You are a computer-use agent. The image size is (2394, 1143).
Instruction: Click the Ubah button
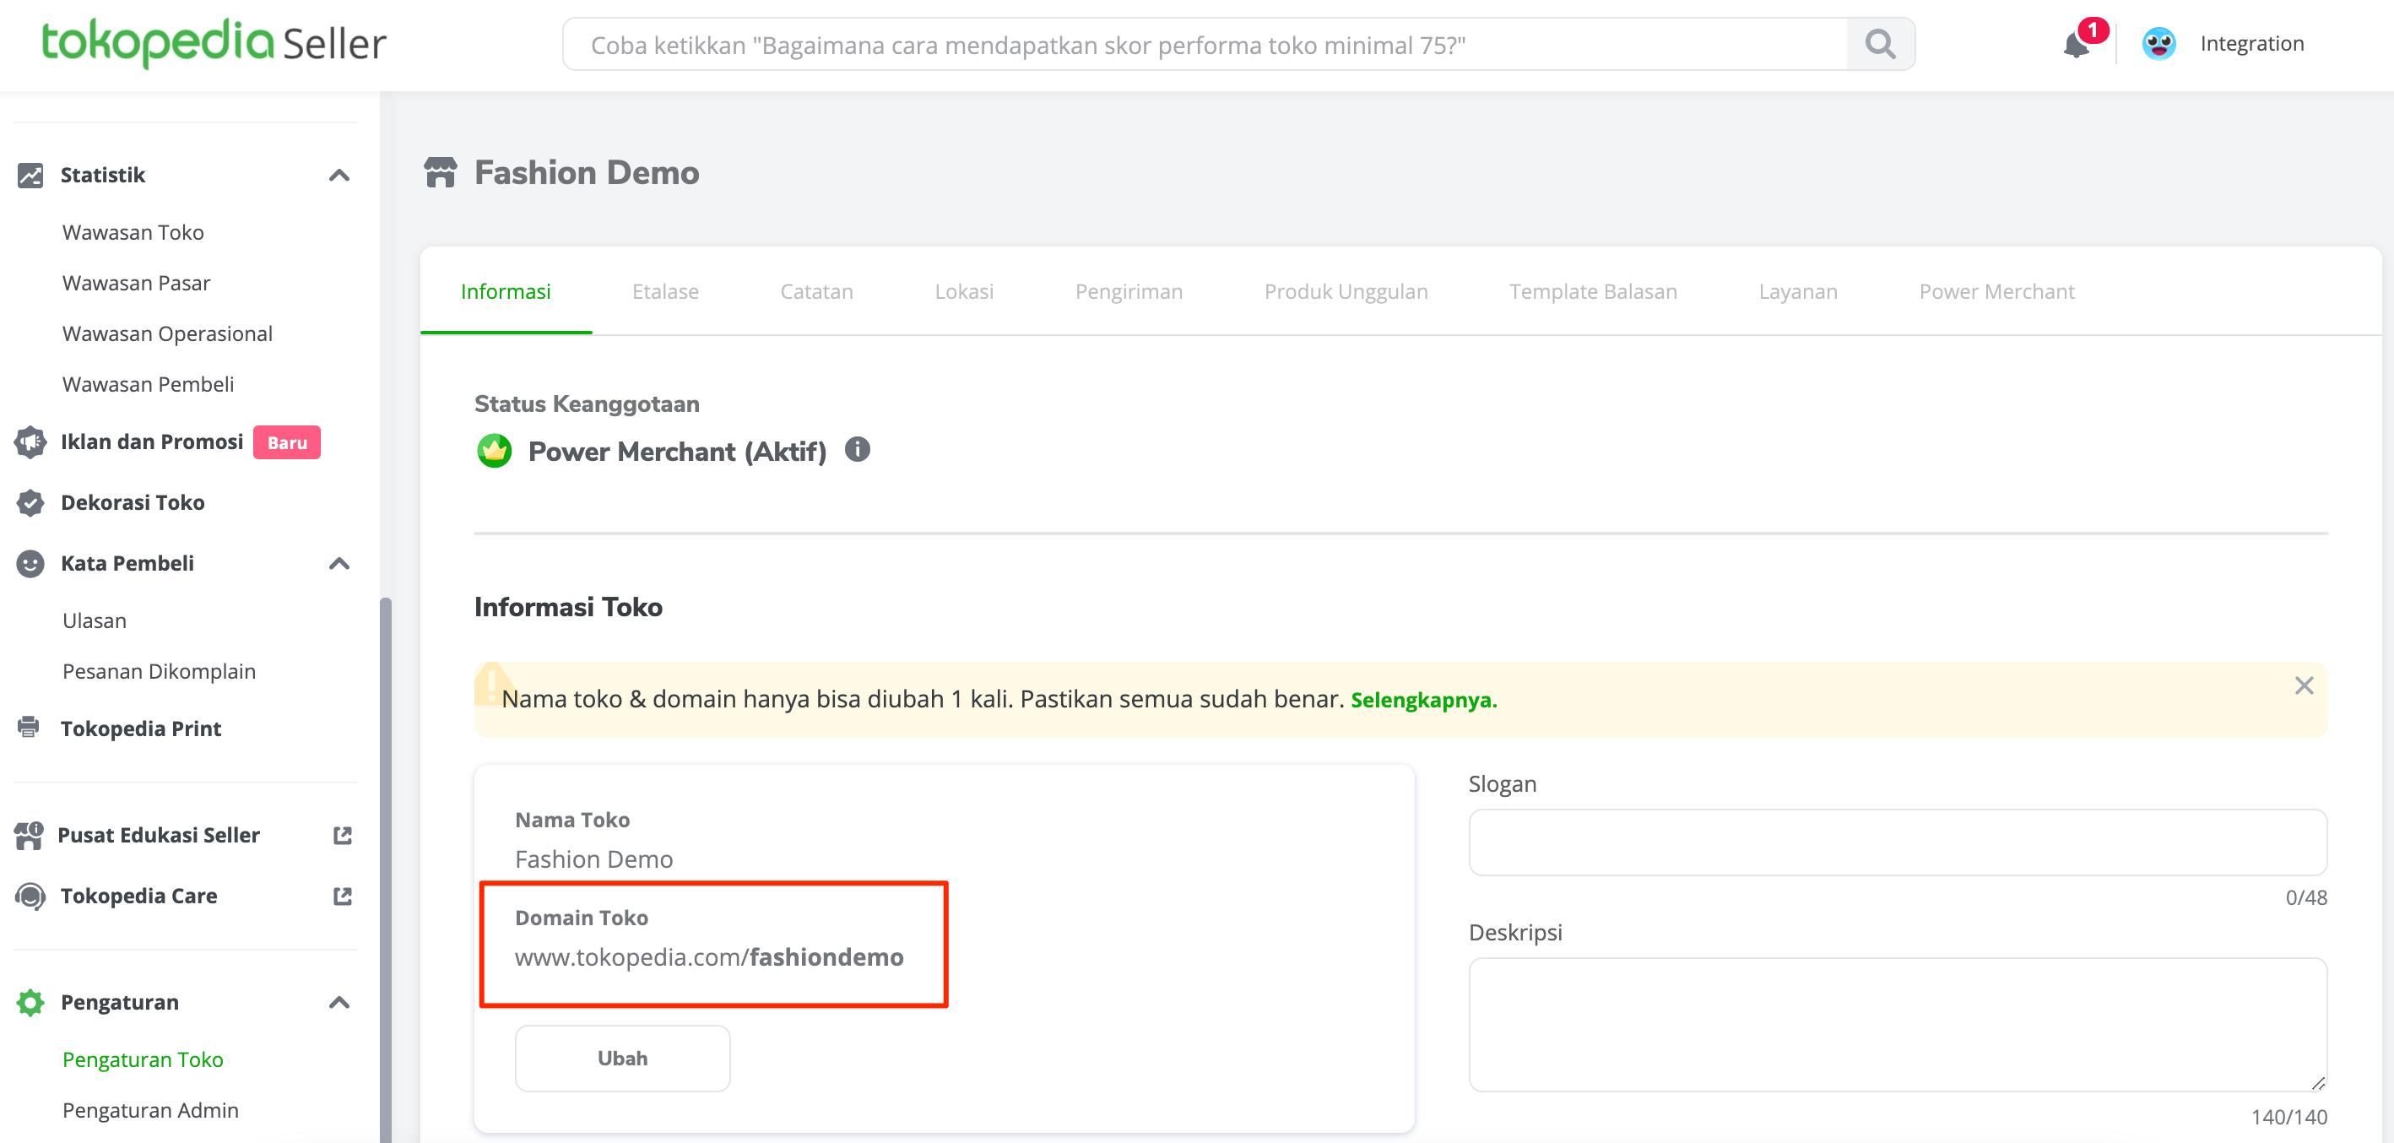[x=622, y=1058]
